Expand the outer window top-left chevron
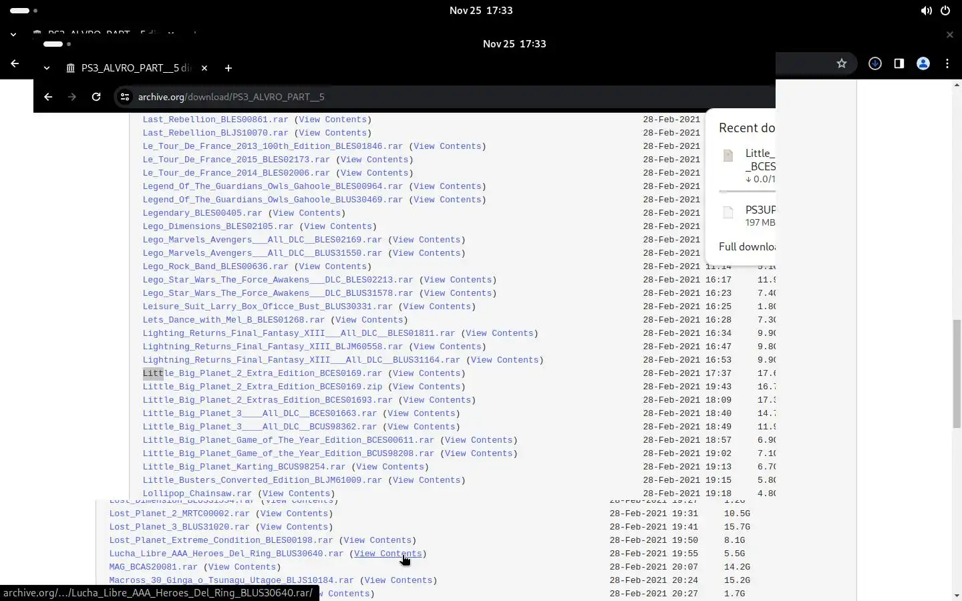Viewport: 962px width, 601px height. [x=13, y=35]
